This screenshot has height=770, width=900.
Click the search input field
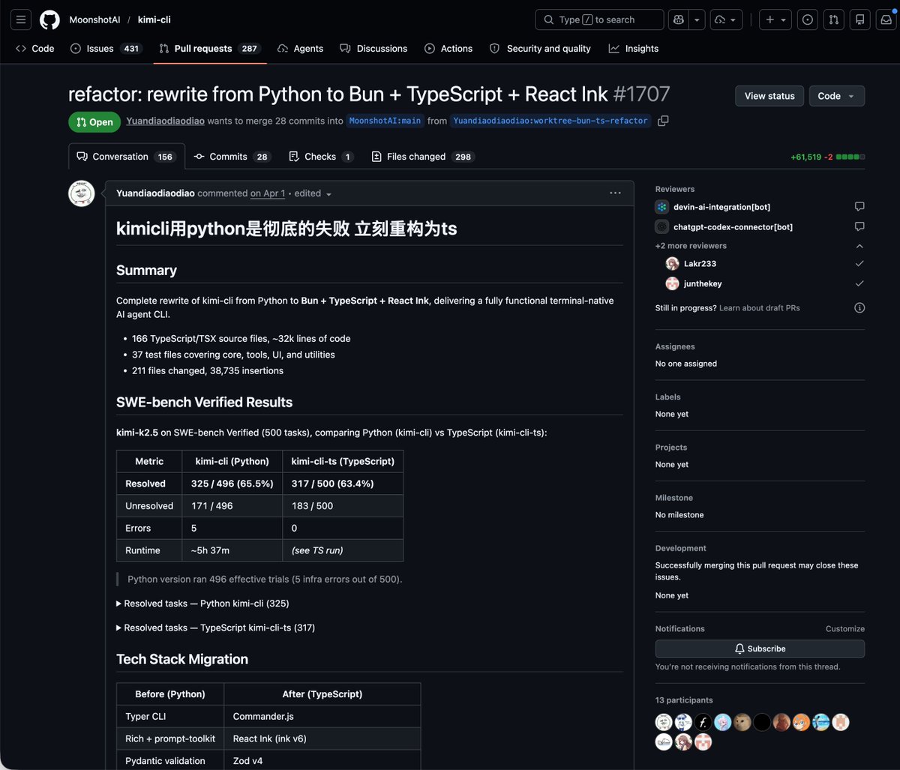[599, 19]
